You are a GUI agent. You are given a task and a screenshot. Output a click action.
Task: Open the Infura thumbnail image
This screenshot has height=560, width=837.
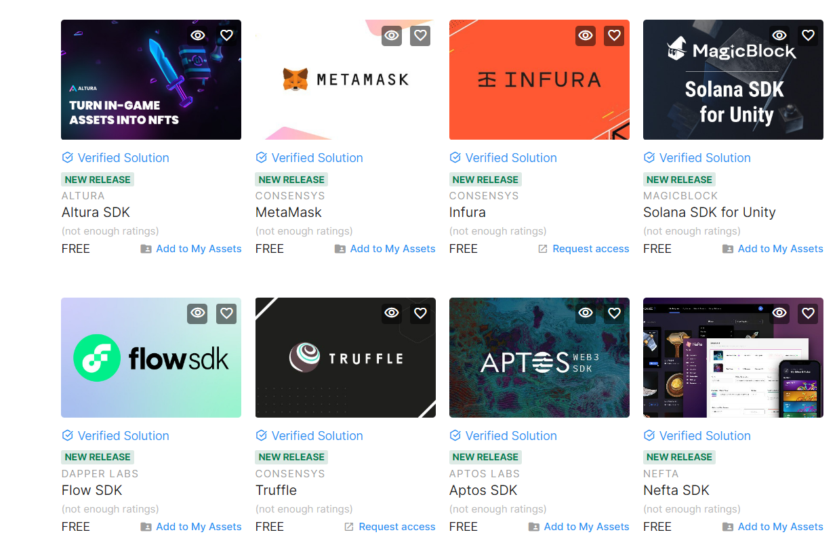click(539, 80)
